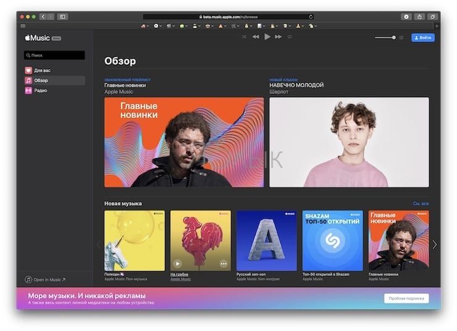Image resolution: width=457 pixels, height=331 pixels.
Task: Play the На гребне playlist
Action: 177,264
